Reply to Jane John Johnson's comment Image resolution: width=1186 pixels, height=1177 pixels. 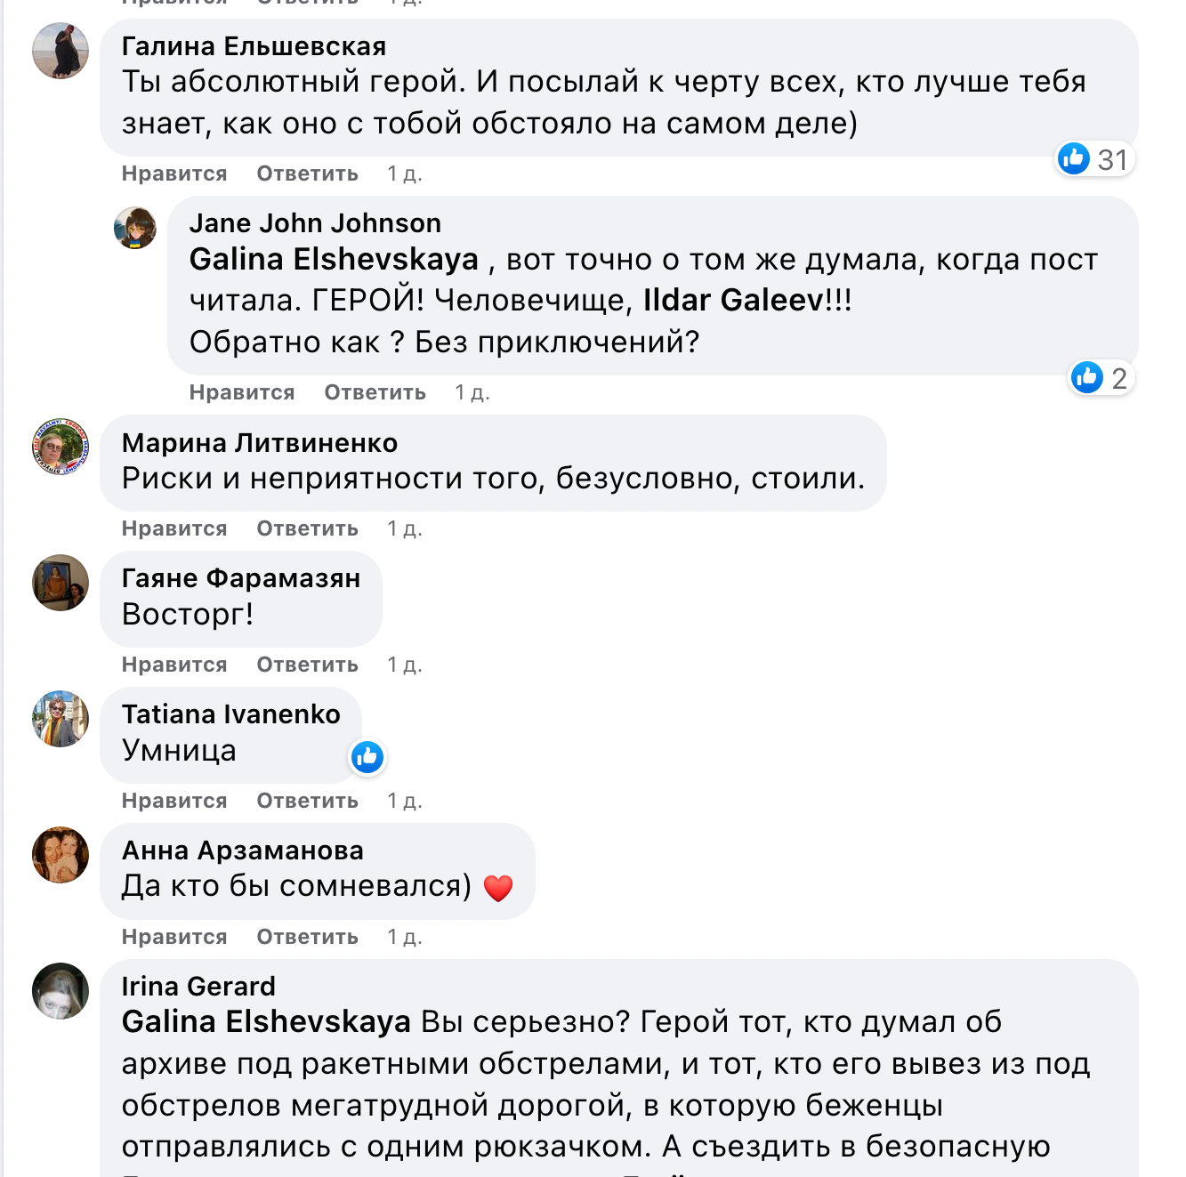375,392
